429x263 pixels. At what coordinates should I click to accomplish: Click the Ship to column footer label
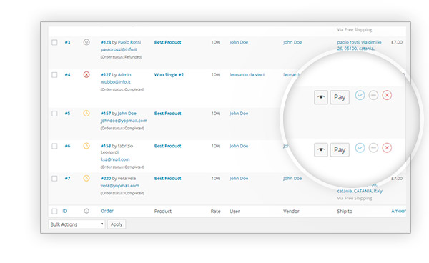tap(345, 211)
